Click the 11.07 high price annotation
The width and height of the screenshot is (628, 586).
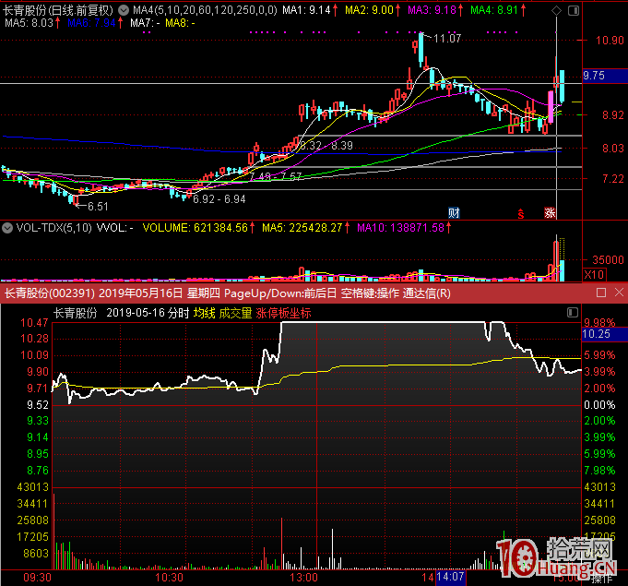coord(447,39)
